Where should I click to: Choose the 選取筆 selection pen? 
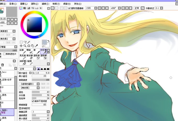point(37,57)
